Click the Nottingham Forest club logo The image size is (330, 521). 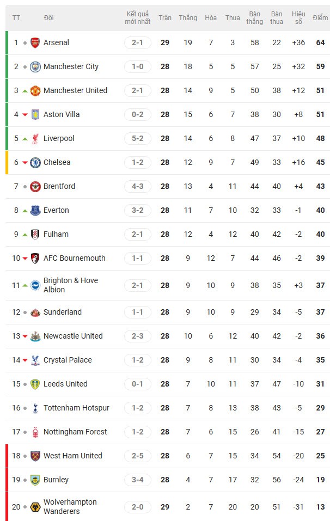[x=35, y=432]
